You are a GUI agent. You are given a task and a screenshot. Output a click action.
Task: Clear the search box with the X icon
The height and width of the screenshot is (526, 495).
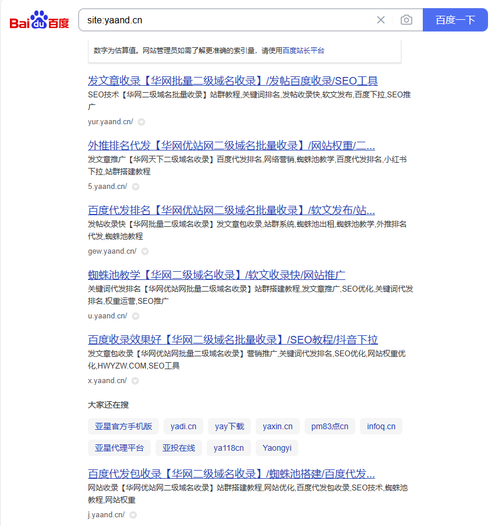(x=381, y=20)
